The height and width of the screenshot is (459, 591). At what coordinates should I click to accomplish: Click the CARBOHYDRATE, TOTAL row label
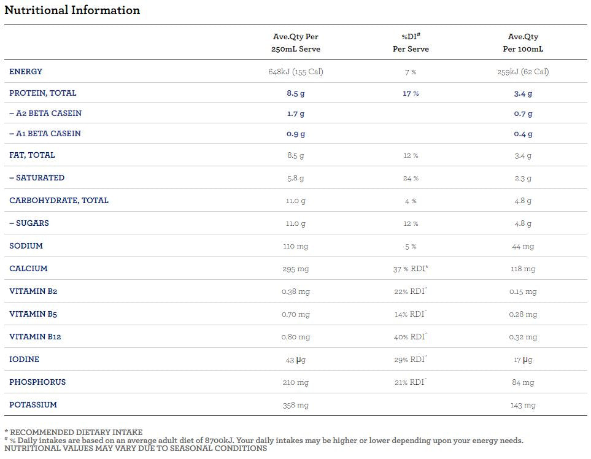[x=59, y=201]
